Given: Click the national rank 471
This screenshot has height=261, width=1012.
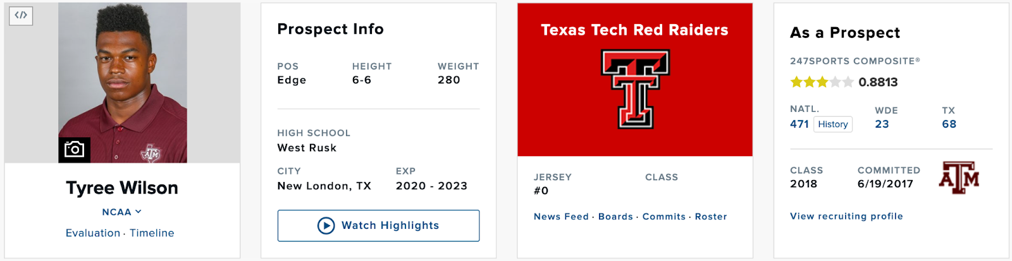Looking at the screenshot, I should 799,124.
